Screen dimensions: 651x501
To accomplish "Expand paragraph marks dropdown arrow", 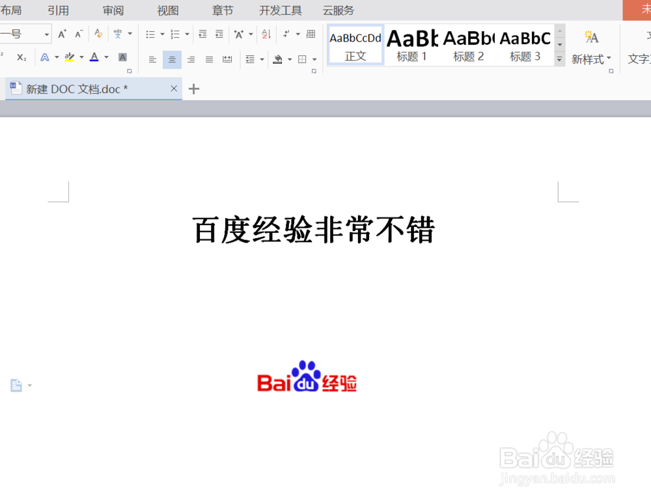I will 298,34.
